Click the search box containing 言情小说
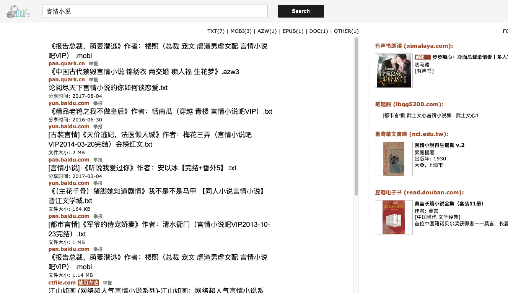The height and width of the screenshot is (299, 508). point(155,11)
